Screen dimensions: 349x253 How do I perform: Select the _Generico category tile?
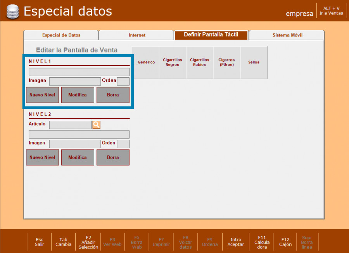click(x=145, y=63)
